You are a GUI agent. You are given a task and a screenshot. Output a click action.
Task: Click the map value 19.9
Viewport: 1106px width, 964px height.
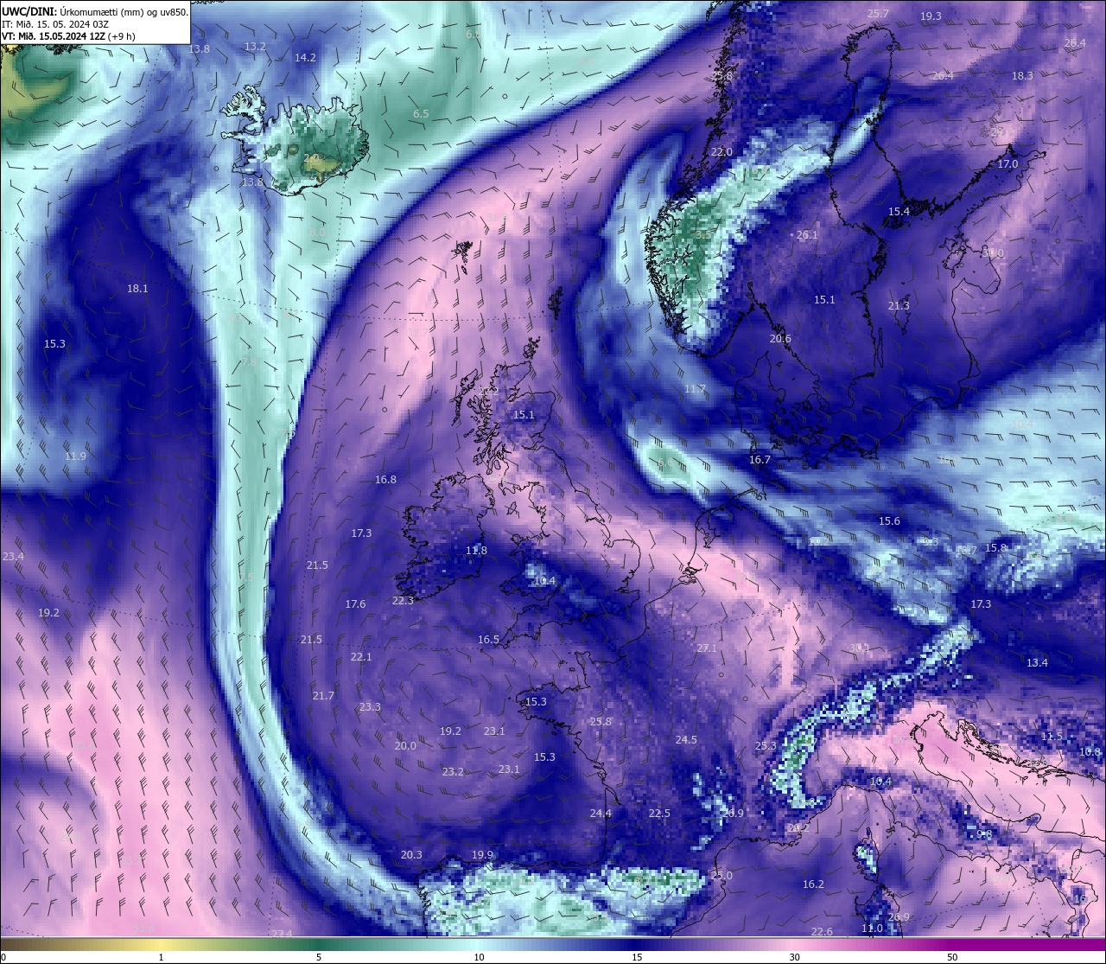(x=482, y=855)
